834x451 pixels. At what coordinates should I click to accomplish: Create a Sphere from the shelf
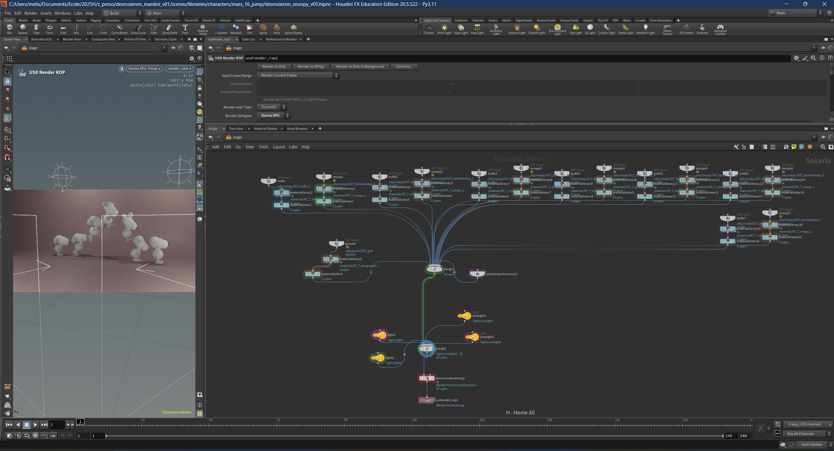click(x=23, y=29)
